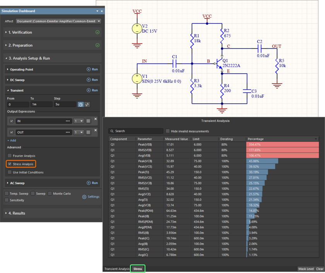Remove the OUT output expression
The image size is (325, 273).
[96, 130]
